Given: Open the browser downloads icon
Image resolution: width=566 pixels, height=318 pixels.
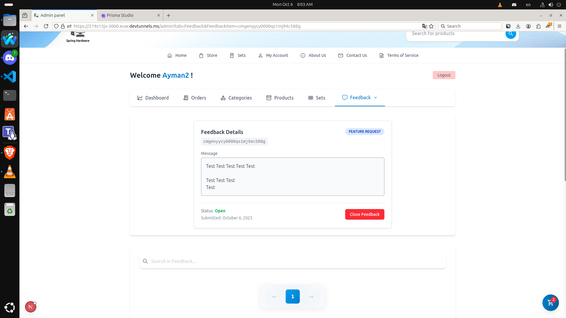Looking at the screenshot, I should coord(518,26).
